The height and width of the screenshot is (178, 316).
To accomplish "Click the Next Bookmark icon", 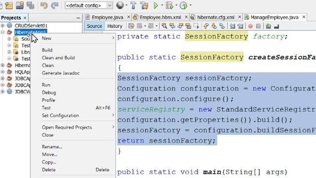I will coord(214,26).
